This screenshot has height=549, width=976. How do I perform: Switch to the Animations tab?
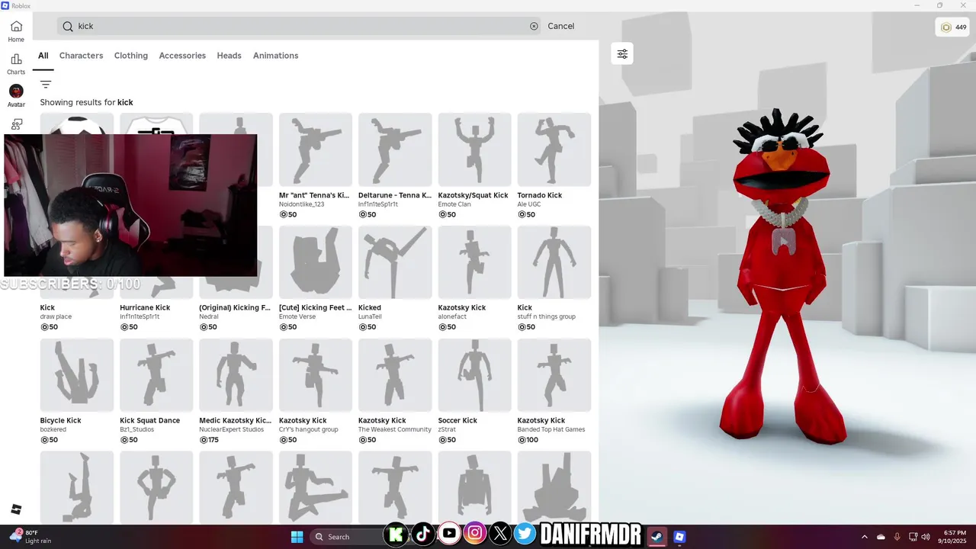pyautogui.click(x=275, y=56)
